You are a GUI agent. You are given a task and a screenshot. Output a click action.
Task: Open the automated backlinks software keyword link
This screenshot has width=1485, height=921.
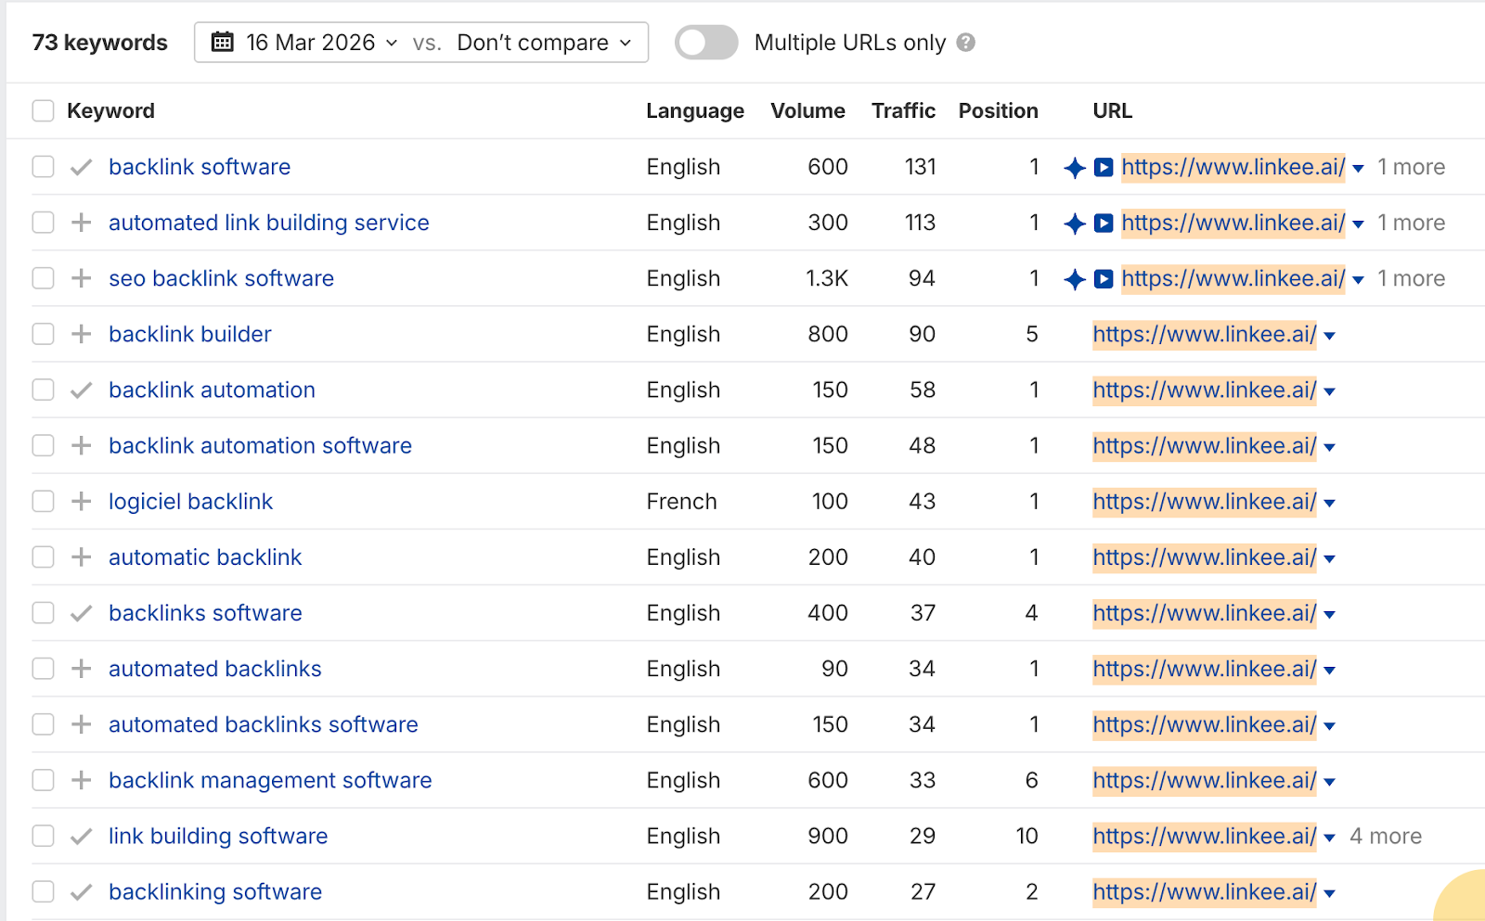(x=264, y=724)
